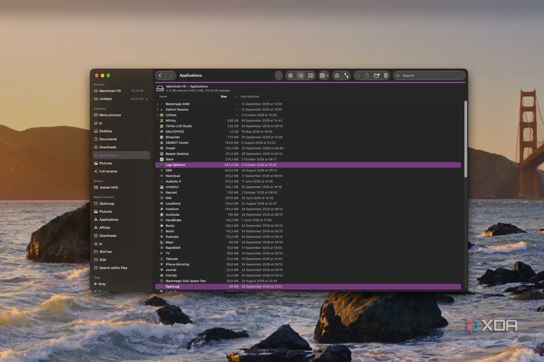
Task: Select the TikTok LIVE Studio icon
Action: (162, 126)
